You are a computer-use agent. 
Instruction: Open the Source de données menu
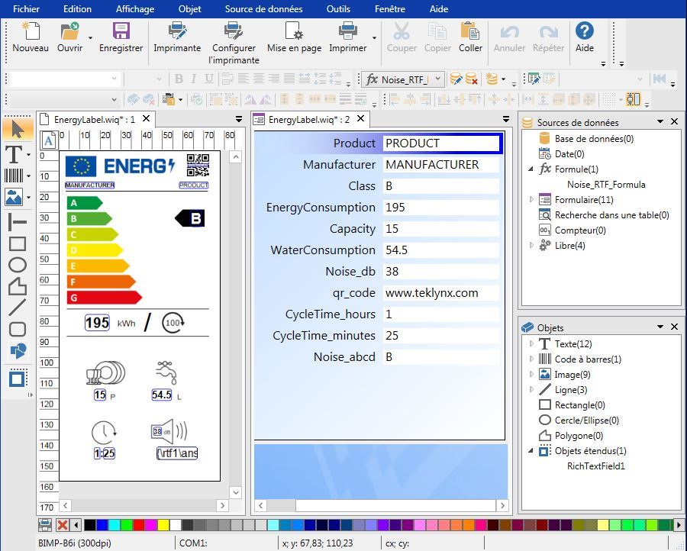(x=263, y=9)
